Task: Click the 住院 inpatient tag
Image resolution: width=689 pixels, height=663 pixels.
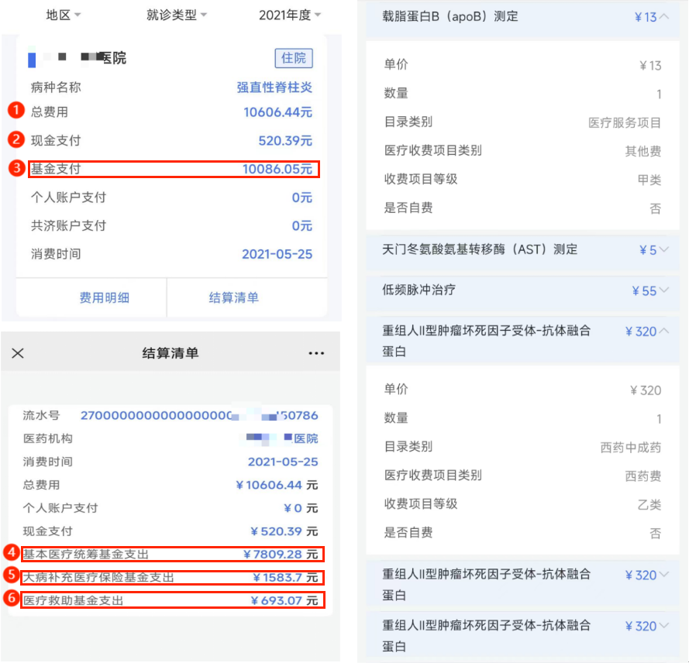Action: [294, 58]
